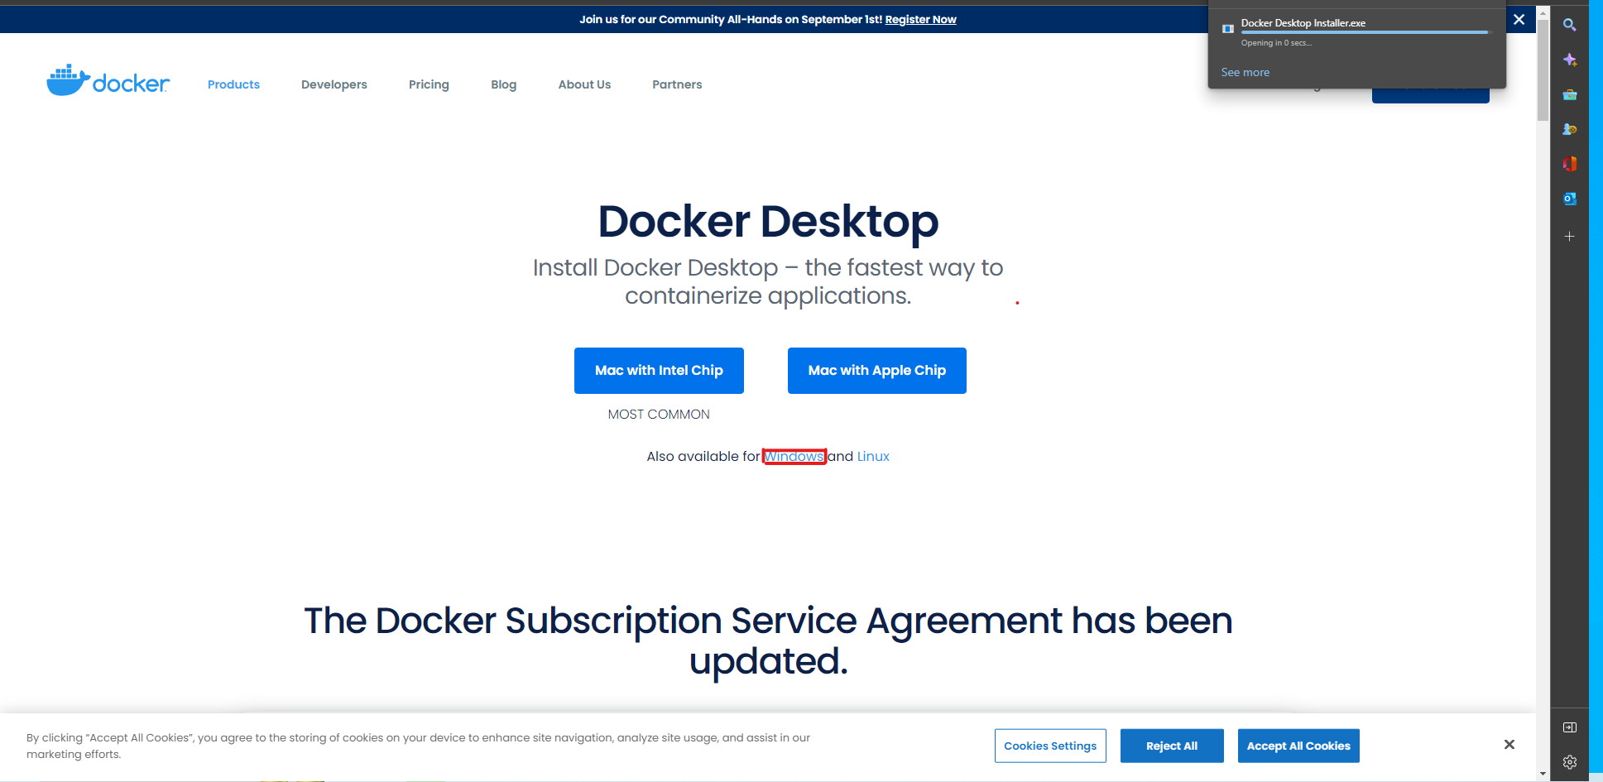Open Cookies Settings

[x=1050, y=746]
